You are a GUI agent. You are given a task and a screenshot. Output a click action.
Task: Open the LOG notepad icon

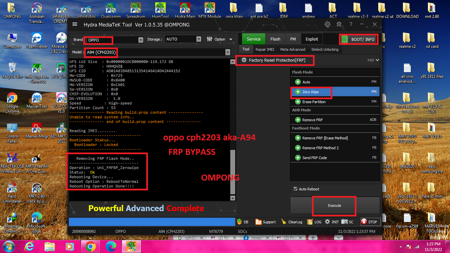pyautogui.click(x=314, y=222)
